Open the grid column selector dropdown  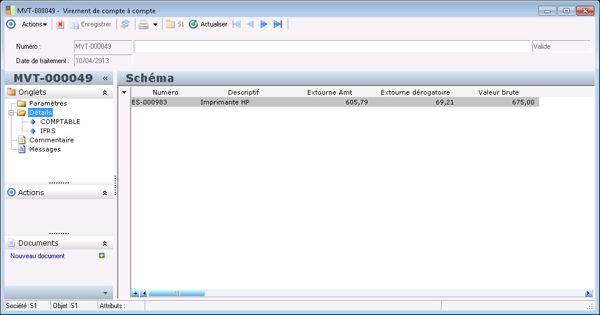[x=125, y=92]
